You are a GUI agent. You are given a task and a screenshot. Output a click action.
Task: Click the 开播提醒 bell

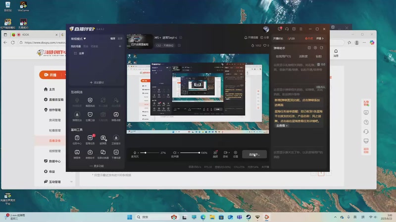tap(251, 37)
